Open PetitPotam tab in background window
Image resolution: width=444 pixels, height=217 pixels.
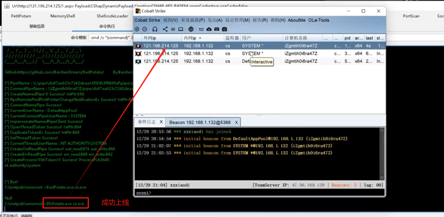21,16
